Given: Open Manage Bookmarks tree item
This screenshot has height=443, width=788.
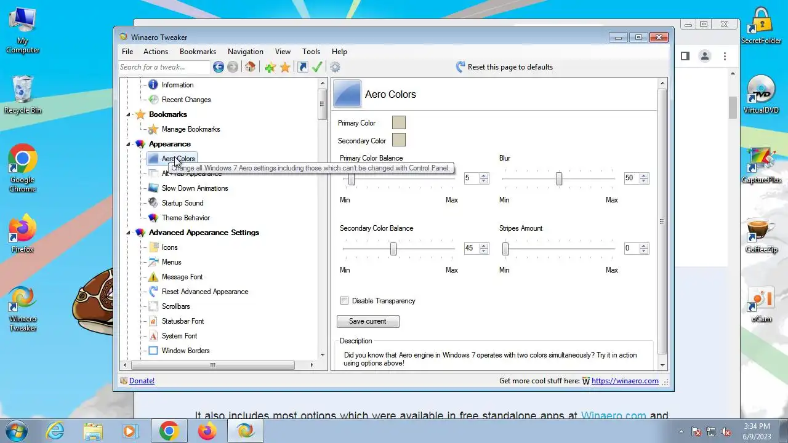Looking at the screenshot, I should 191,129.
